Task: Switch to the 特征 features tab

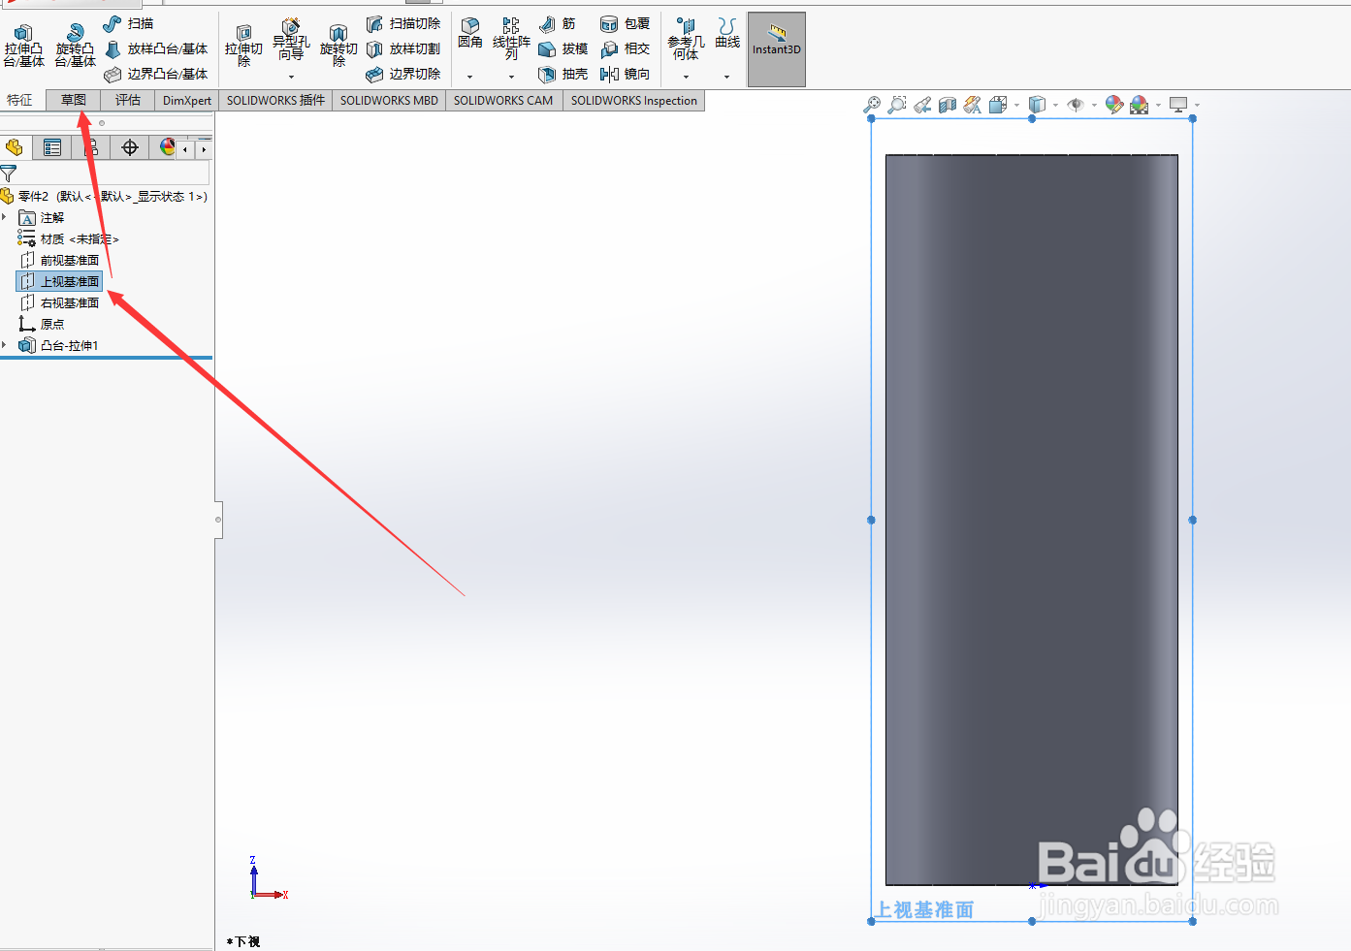Action: [19, 100]
